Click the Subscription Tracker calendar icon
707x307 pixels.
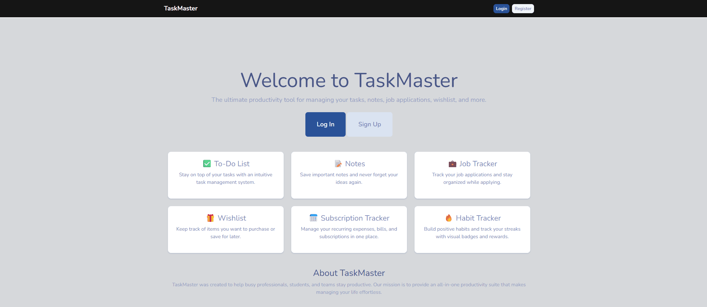click(313, 218)
